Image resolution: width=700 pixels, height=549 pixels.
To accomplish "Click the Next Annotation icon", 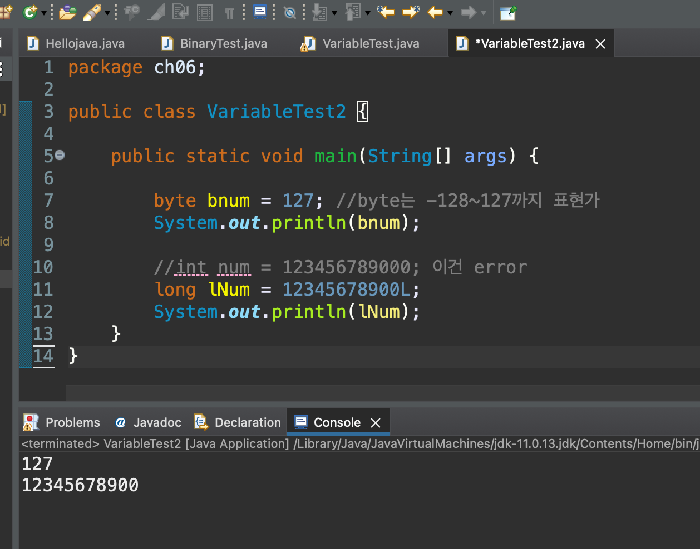I will pyautogui.click(x=319, y=12).
